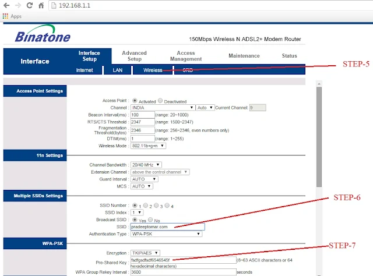Click the 11n Settings section header
This screenshot has height=276, width=373.
click(x=35, y=155)
